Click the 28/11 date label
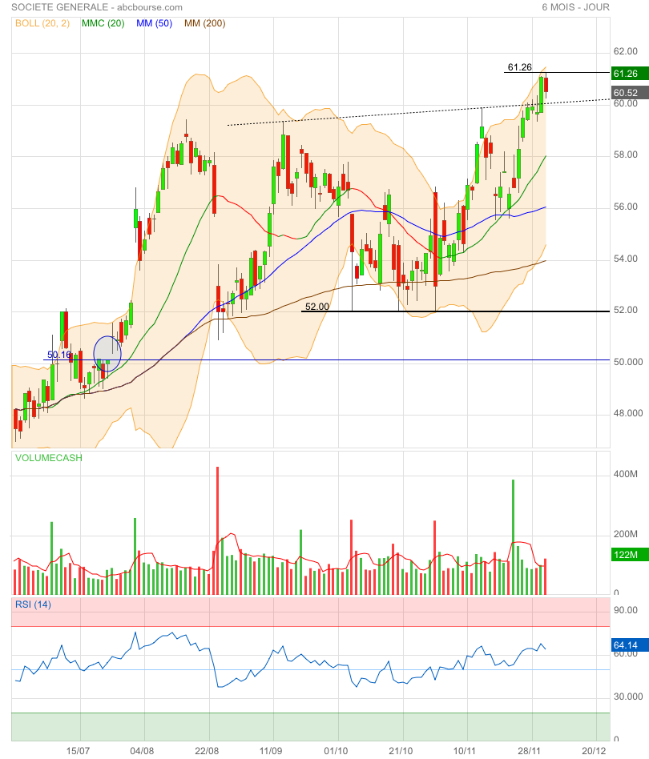Image resolution: width=649 pixels, height=759 pixels. click(530, 751)
